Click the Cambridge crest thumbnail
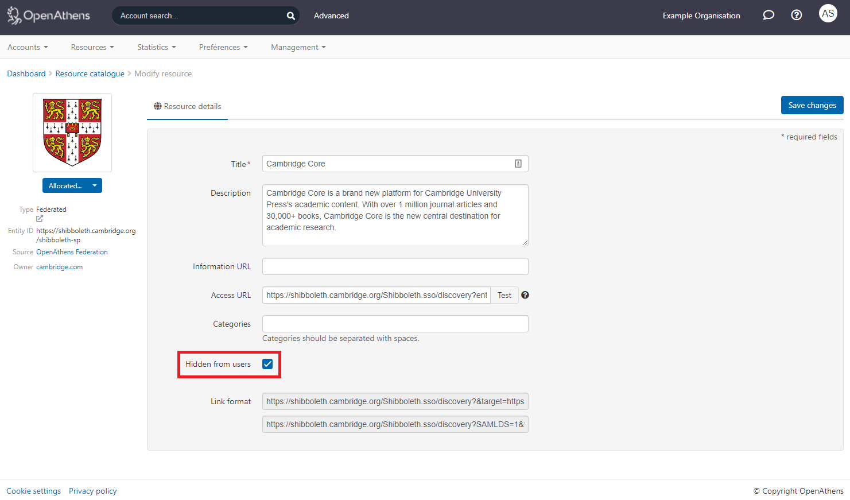Viewport: 850px width, 500px height. point(72,133)
